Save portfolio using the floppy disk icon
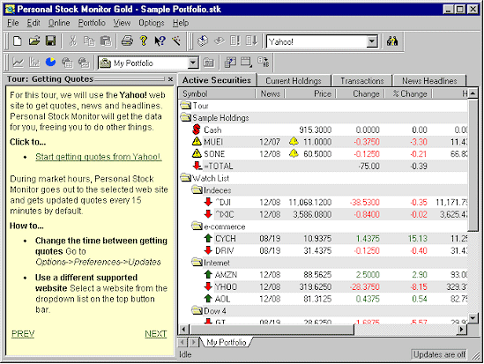 coord(50,41)
